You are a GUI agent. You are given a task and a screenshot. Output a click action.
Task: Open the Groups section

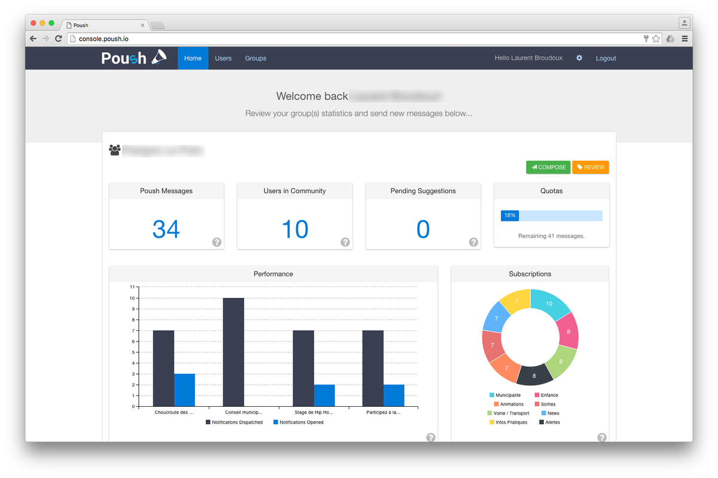point(255,58)
